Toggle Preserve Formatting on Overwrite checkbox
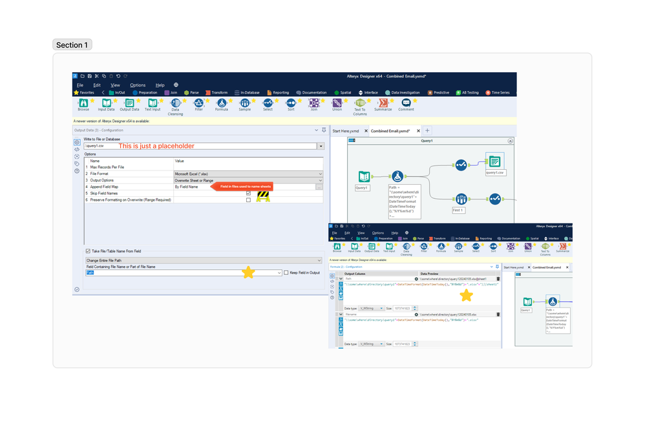This screenshot has width=645, height=421. pos(248,200)
